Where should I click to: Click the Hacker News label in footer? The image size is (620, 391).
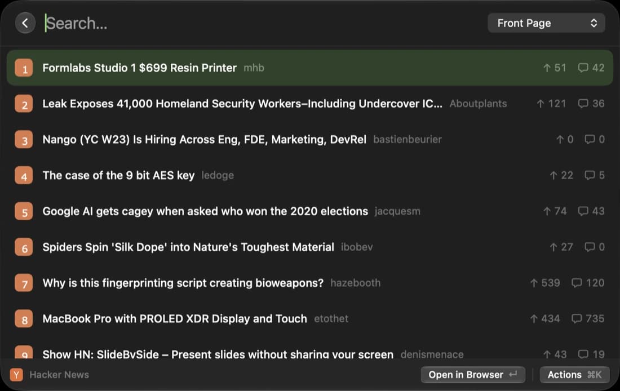(59, 375)
